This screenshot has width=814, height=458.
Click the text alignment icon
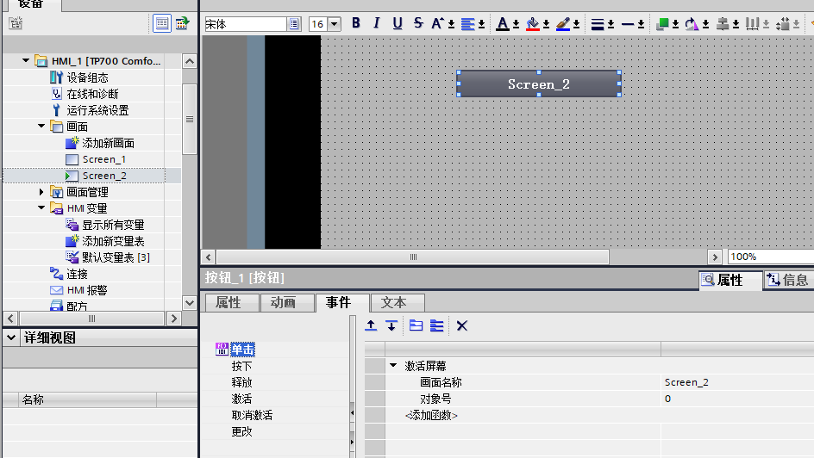(x=467, y=24)
